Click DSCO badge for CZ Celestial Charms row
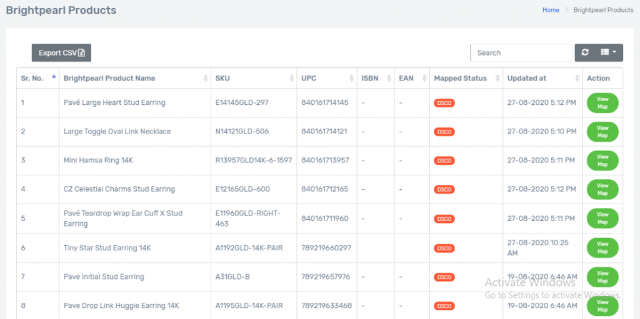 (444, 190)
